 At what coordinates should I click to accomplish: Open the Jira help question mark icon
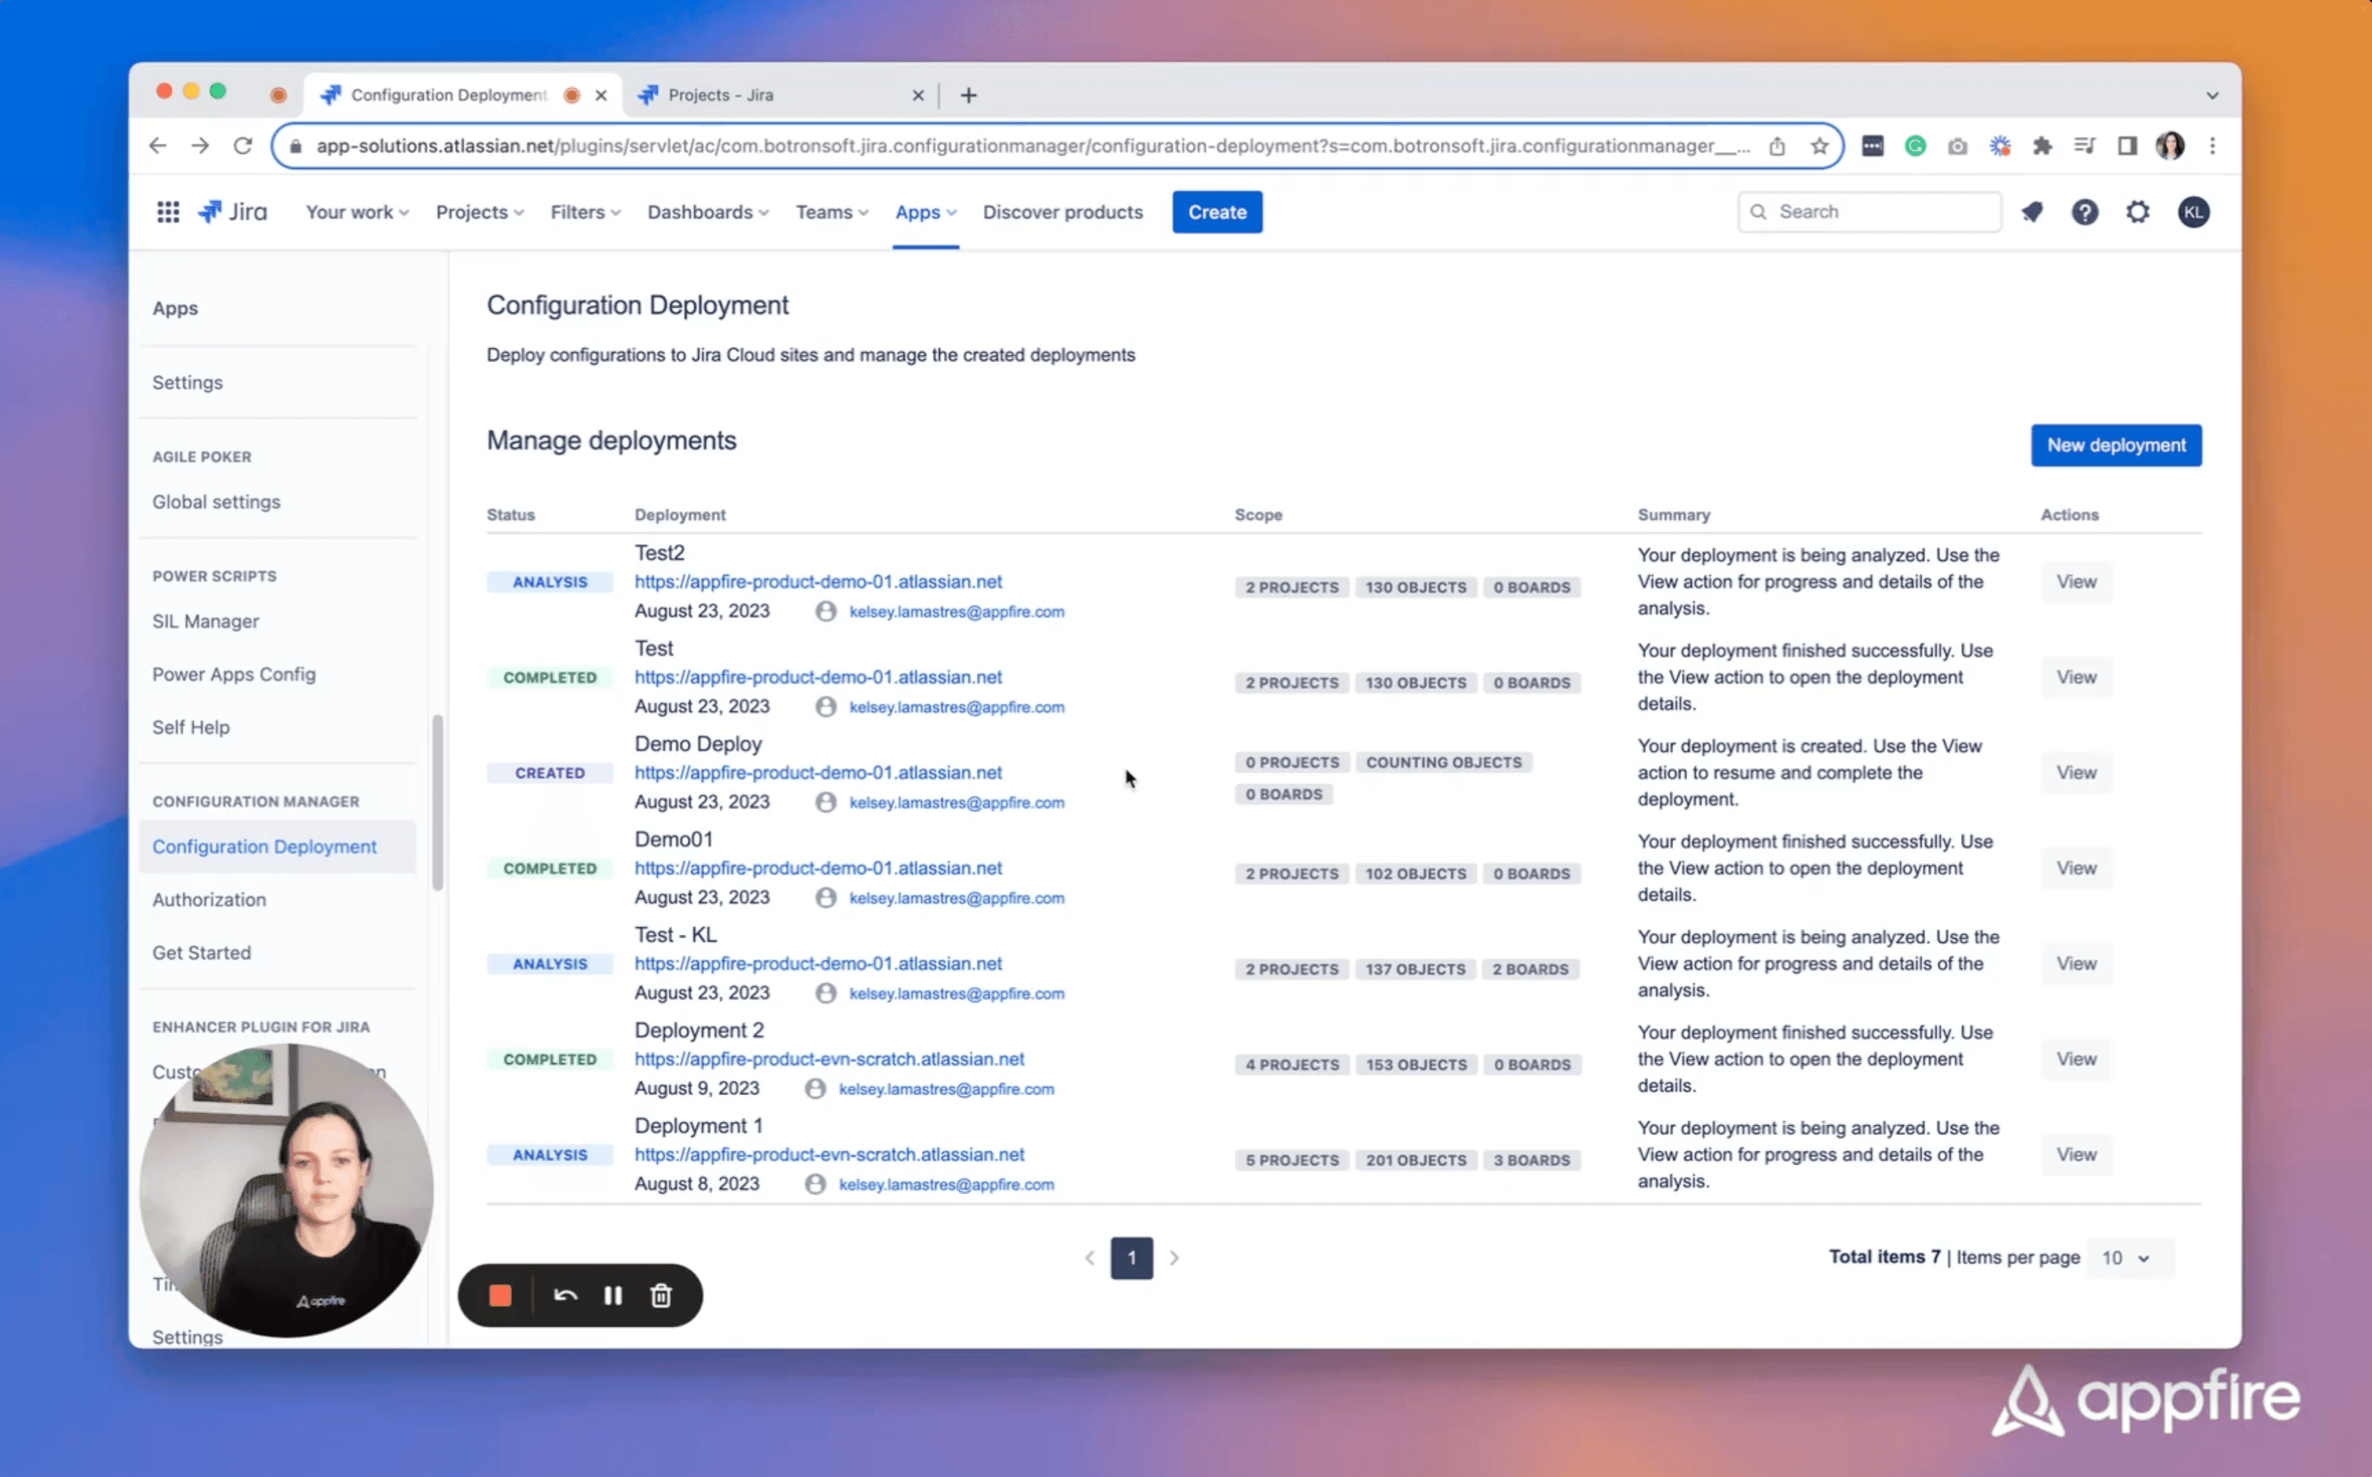2085,212
